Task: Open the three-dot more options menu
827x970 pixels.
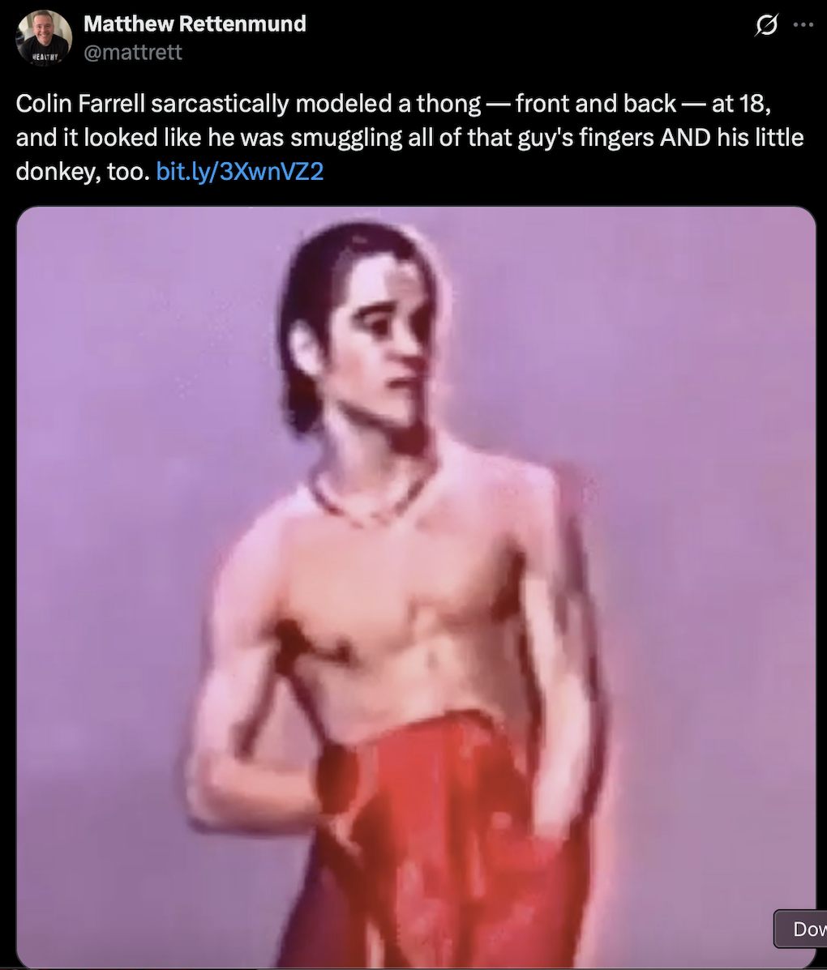Action: tap(803, 25)
